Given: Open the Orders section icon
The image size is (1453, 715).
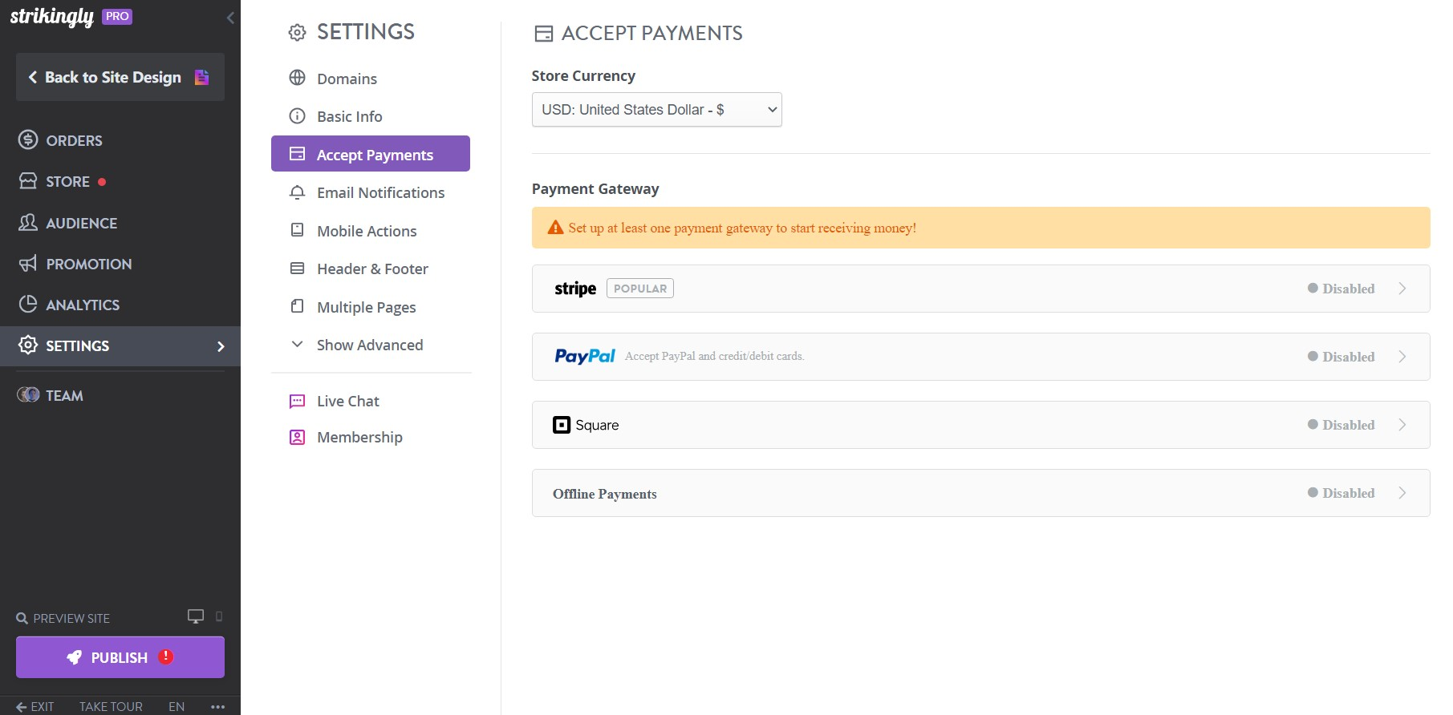Looking at the screenshot, I should click(27, 140).
